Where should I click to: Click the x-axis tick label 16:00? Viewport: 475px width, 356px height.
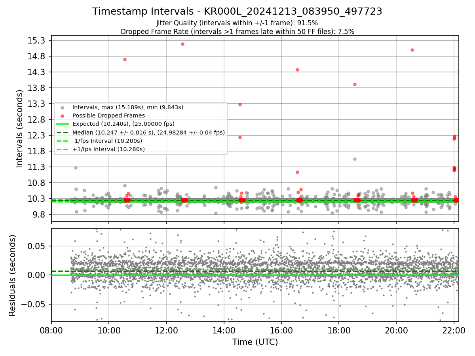point(281,330)
